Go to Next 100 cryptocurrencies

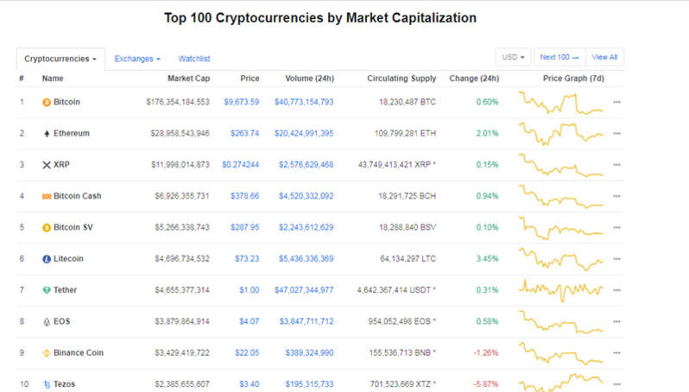(x=559, y=57)
